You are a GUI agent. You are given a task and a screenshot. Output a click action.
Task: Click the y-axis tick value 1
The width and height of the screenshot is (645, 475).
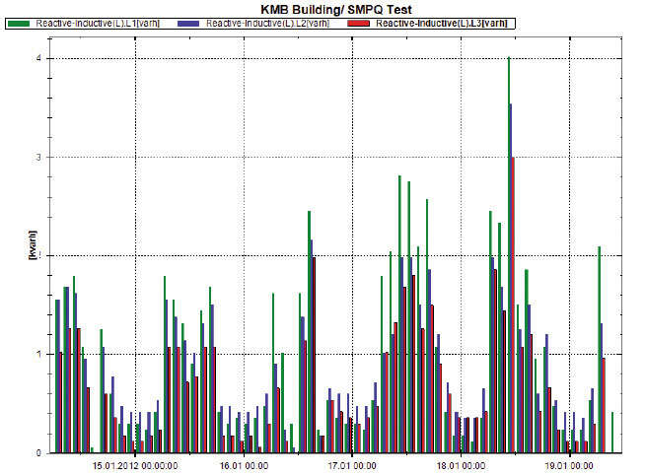39,354
